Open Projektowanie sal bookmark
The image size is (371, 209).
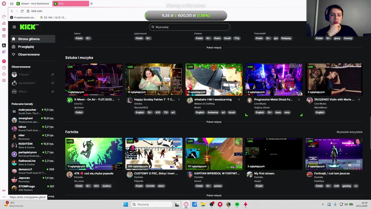click(23, 17)
